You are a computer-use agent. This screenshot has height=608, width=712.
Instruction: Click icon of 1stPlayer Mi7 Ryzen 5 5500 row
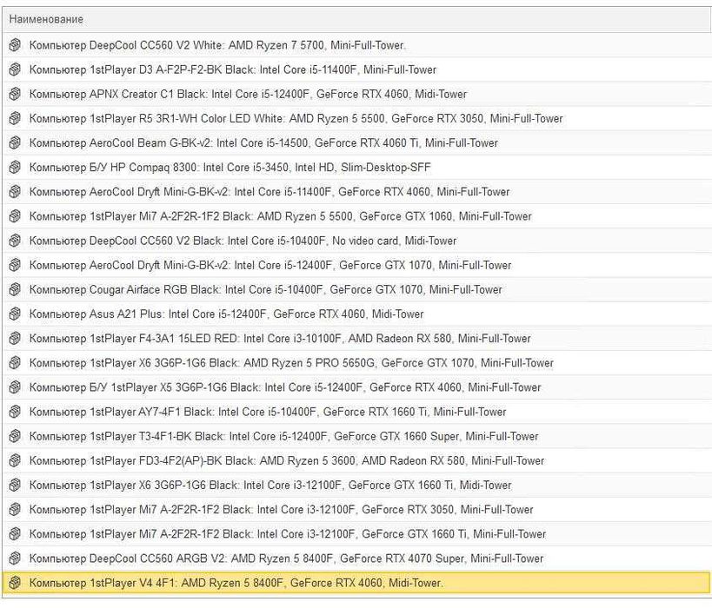click(x=15, y=216)
